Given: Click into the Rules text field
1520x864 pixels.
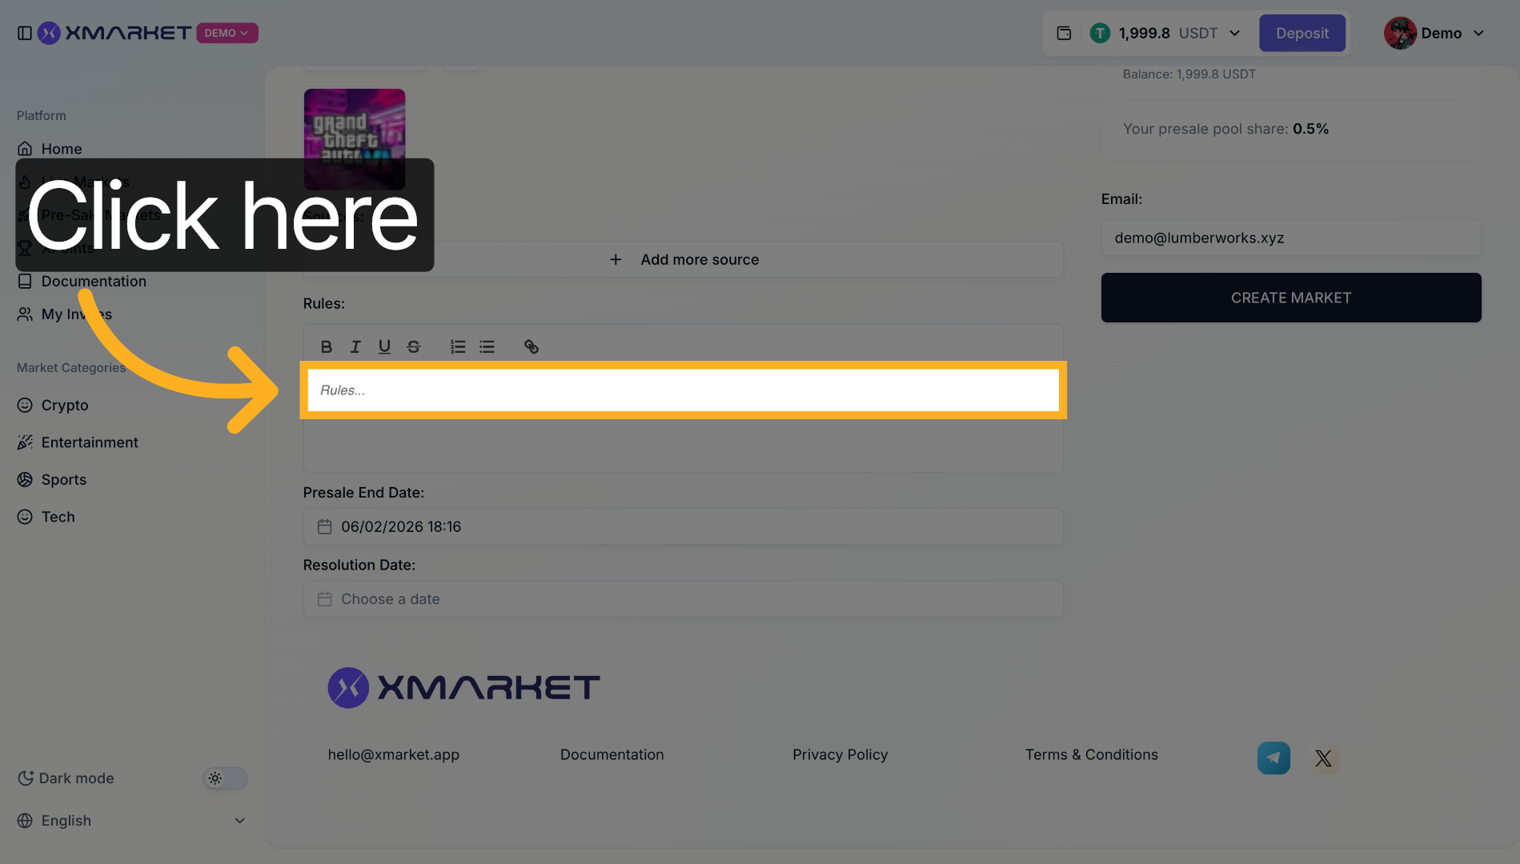Looking at the screenshot, I should click(683, 390).
